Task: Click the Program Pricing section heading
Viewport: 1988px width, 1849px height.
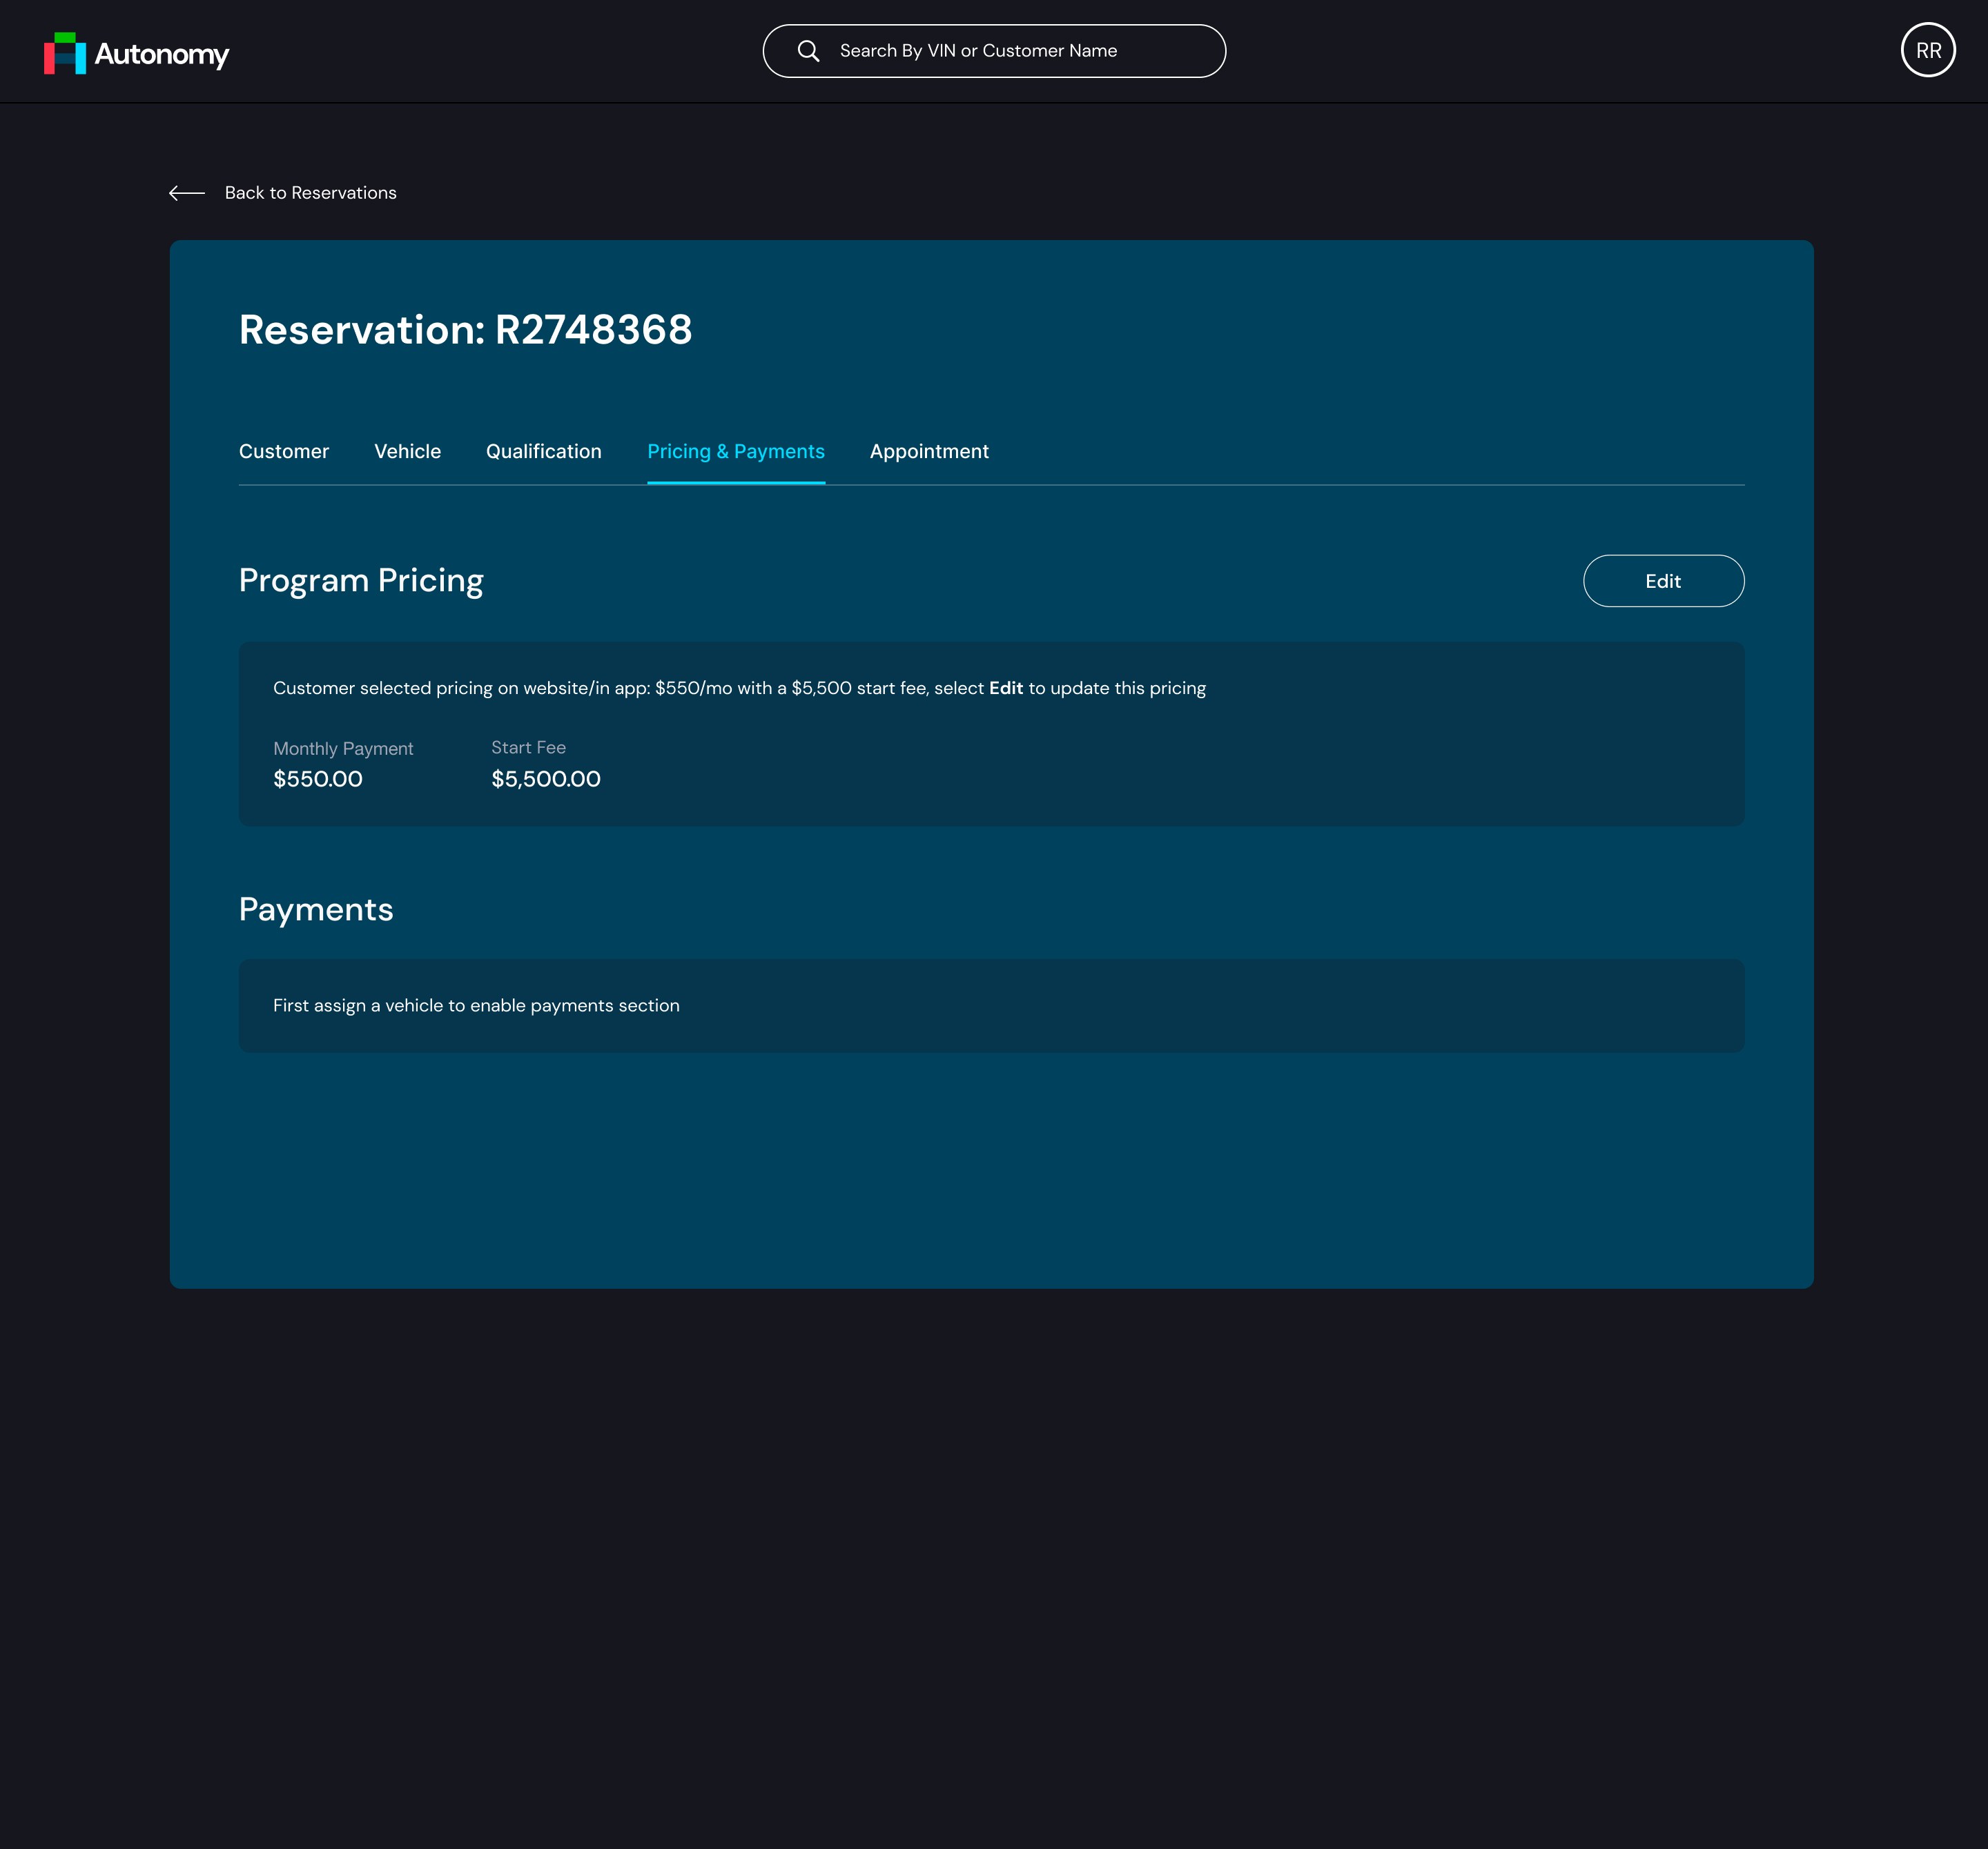Action: coord(361,581)
